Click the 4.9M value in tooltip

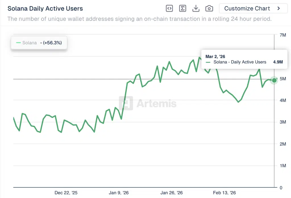coord(278,62)
